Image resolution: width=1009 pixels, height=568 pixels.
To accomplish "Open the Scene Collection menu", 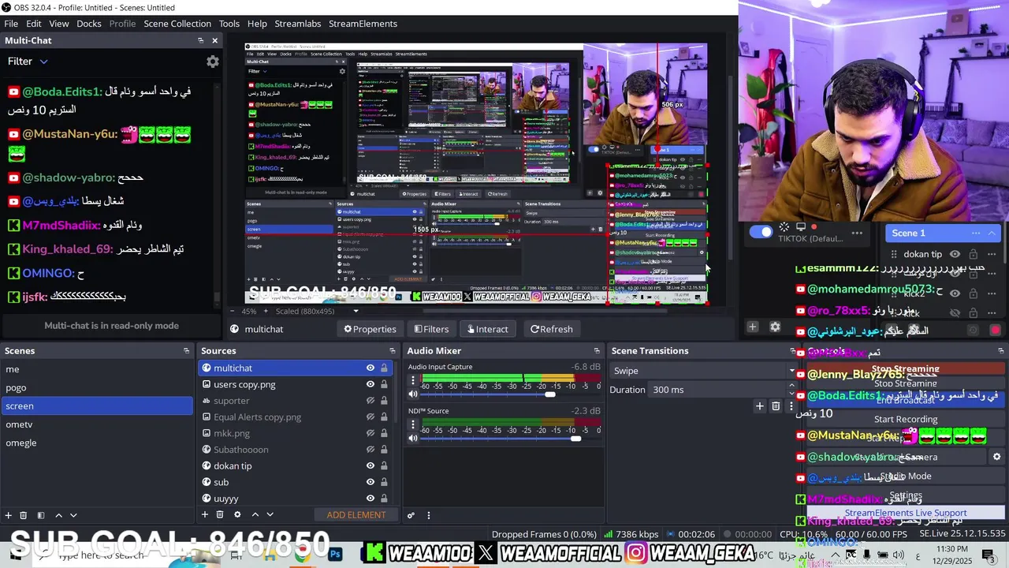I will [x=177, y=24].
